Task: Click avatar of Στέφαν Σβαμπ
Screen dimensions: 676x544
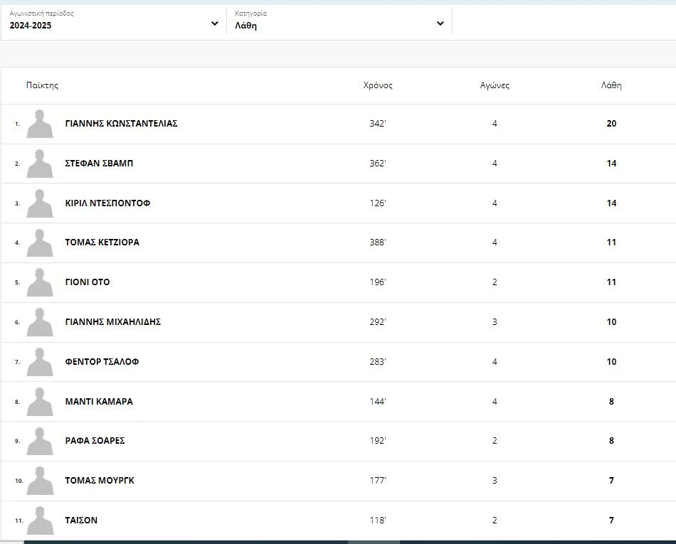Action: [x=40, y=164]
